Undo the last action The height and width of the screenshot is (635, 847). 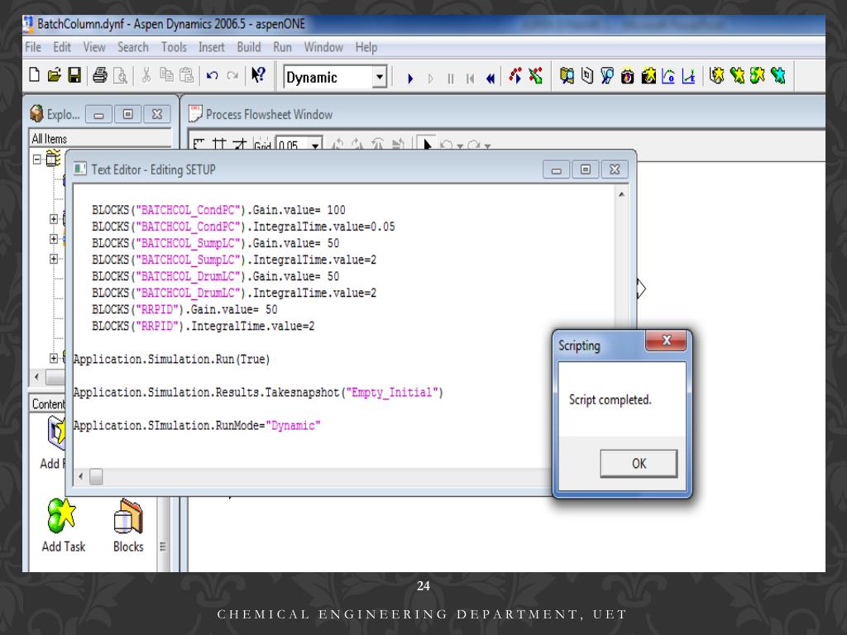pos(213,75)
